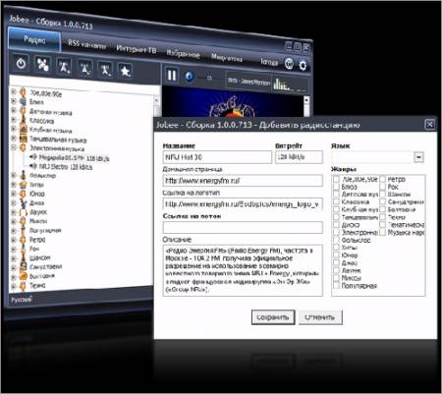Enable the Популярная genre checkbox
The width and height of the screenshot is (442, 394).
[336, 286]
